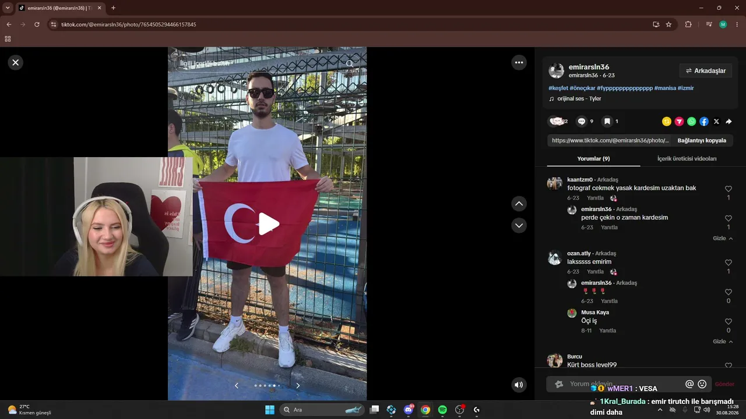
Task: Expand the tab search dropdown
Action: tap(8, 8)
